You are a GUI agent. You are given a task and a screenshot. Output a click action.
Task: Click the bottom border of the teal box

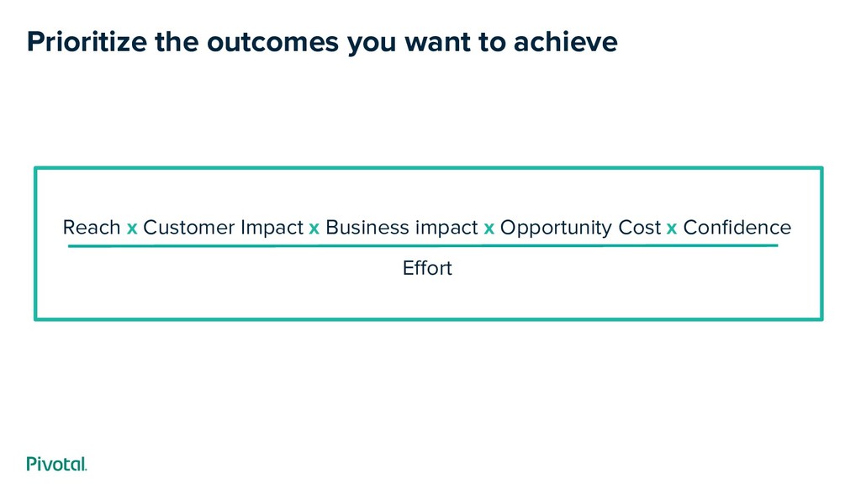pos(428,318)
